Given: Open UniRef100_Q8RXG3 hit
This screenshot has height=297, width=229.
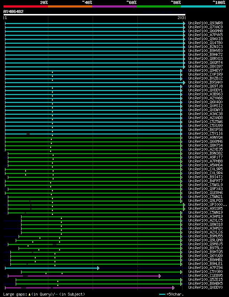Looking at the screenshot, I should click(x=205, y=59).
